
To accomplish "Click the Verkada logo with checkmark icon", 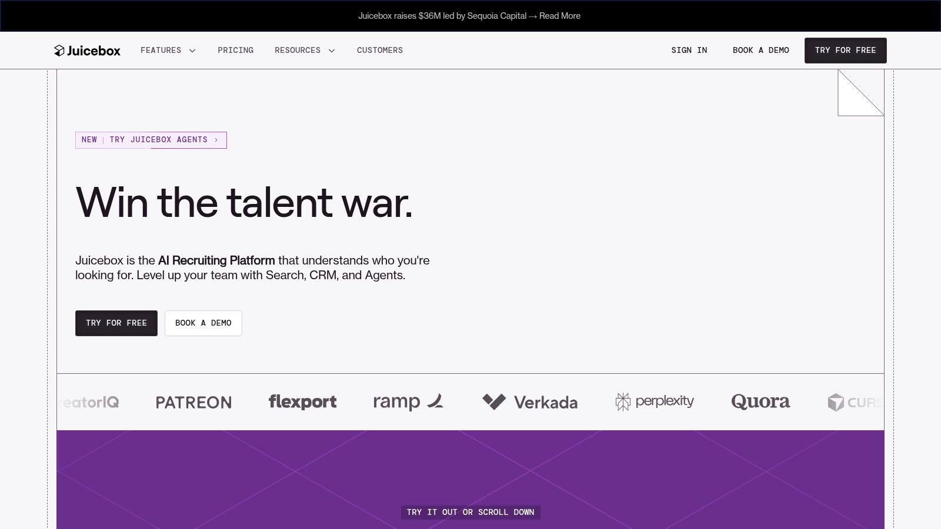I will 529,402.
